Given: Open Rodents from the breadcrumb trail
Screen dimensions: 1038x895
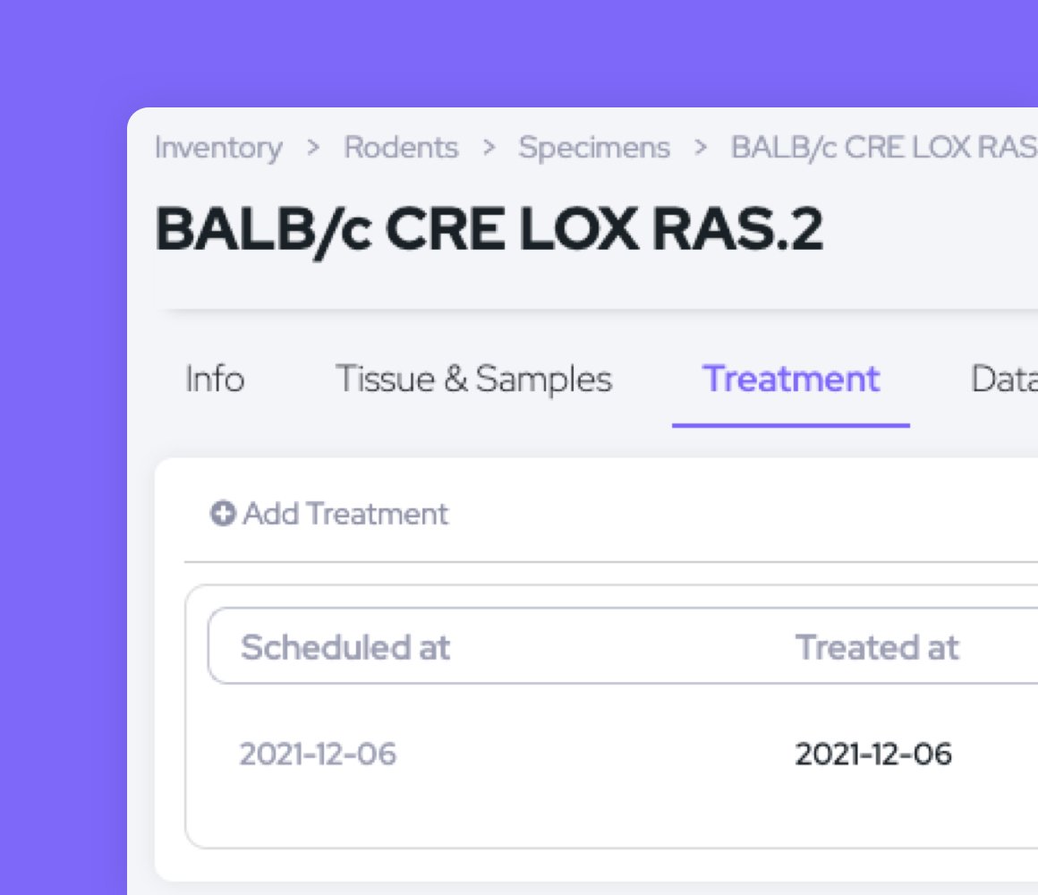Looking at the screenshot, I should pos(401,148).
